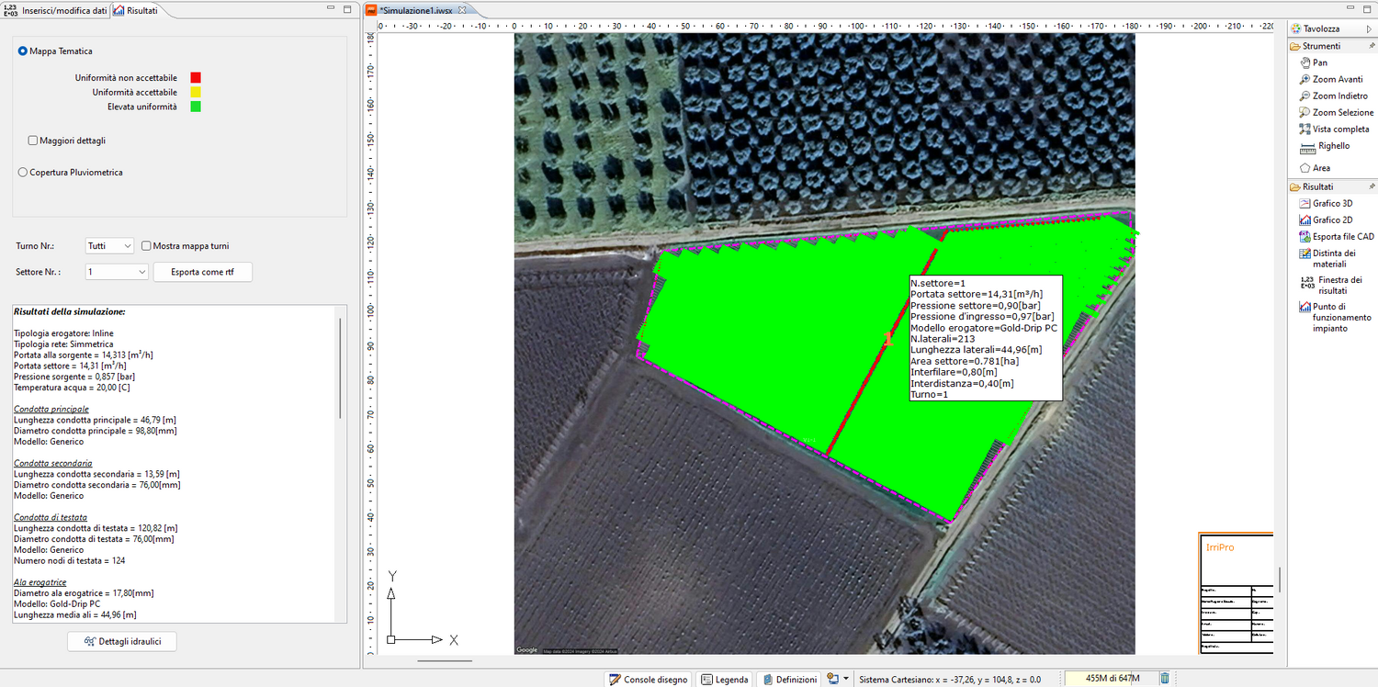
Task: Check the Mostra mappa turni box
Action: coord(146,246)
